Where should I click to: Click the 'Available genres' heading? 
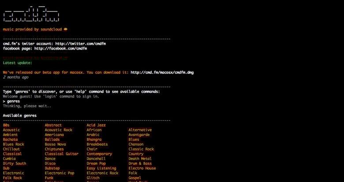[x=20, y=116]
